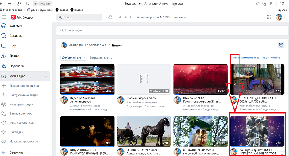Click the top Поиск search field
Screen dimensions: 289x156
pyautogui.click(x=79, y=17)
